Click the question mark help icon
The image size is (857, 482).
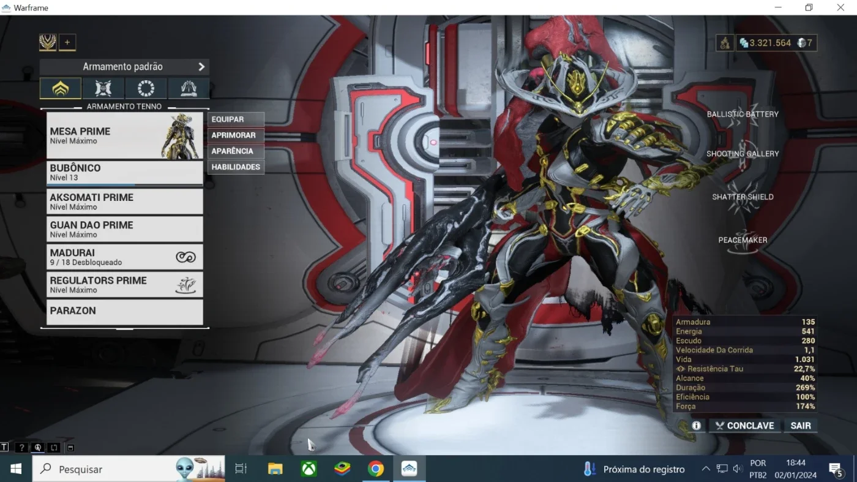click(21, 448)
